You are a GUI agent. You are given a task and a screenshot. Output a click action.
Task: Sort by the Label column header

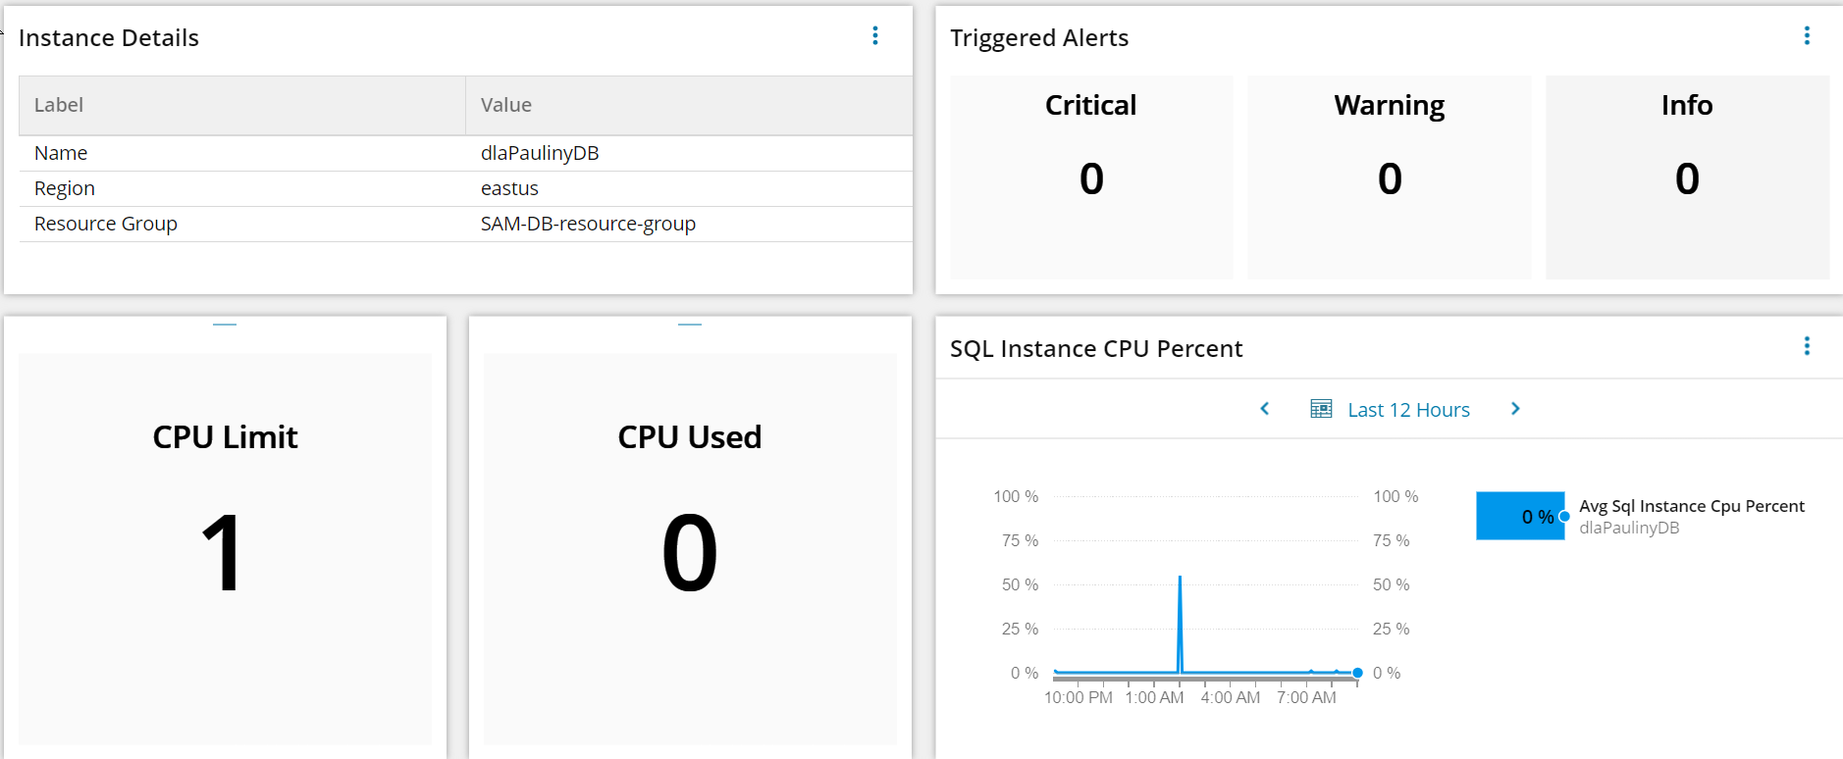pos(59,105)
